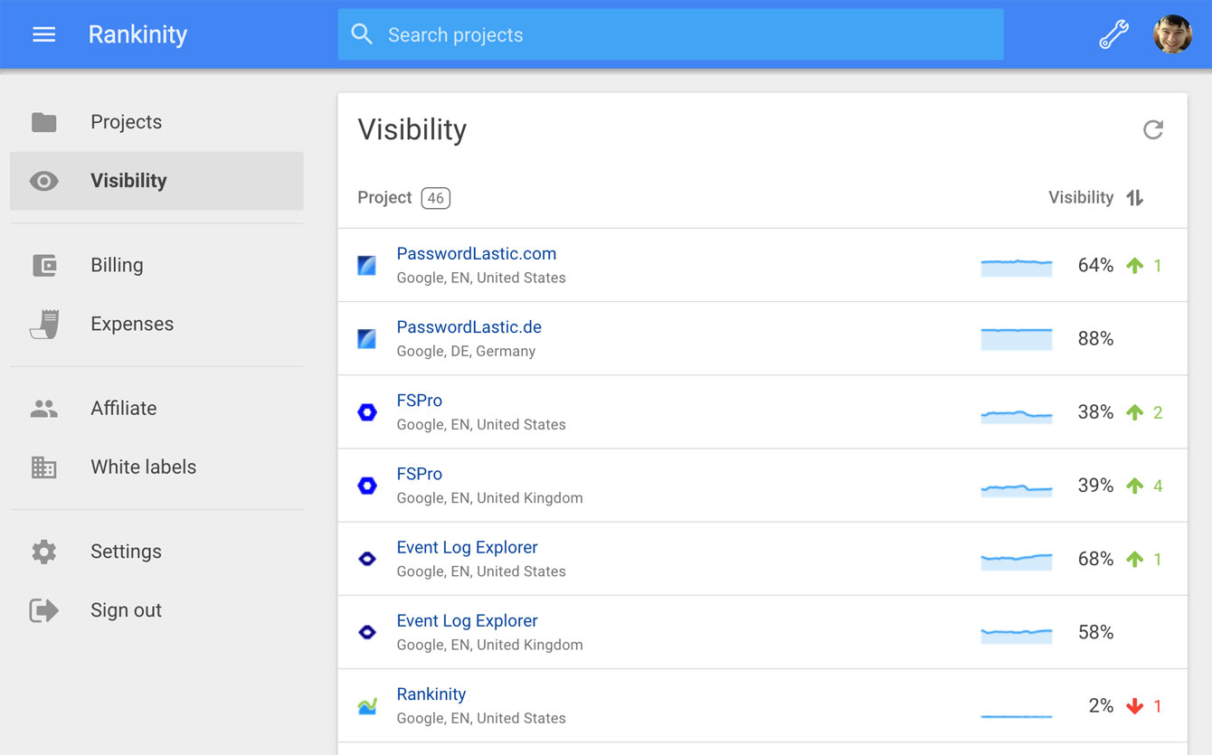Open Expenses in the sidebar
1212x755 pixels.
tap(156, 324)
